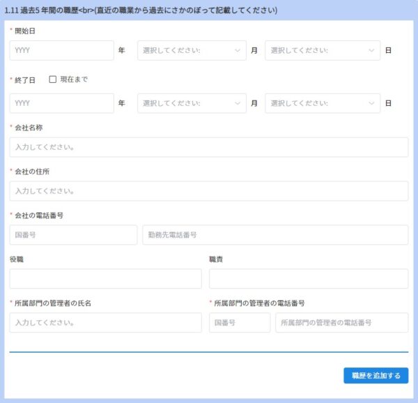Viewport: 418px width, 403px height.
Task: Open the 終了日 day dropdown
Action: pos(322,103)
